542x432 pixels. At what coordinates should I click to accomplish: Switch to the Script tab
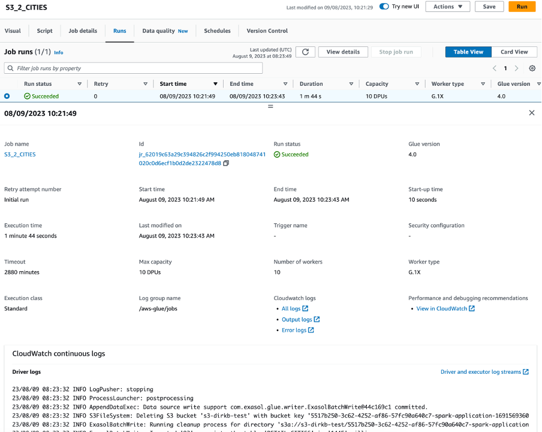click(44, 31)
